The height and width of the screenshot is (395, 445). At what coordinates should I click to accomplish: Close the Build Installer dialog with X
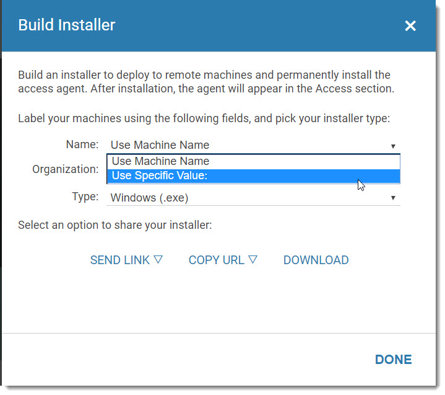click(x=410, y=25)
